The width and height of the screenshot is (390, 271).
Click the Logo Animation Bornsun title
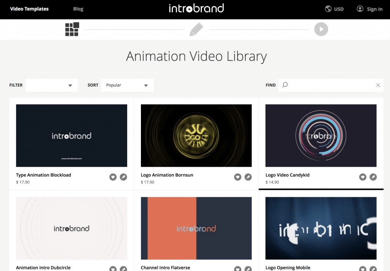click(167, 175)
